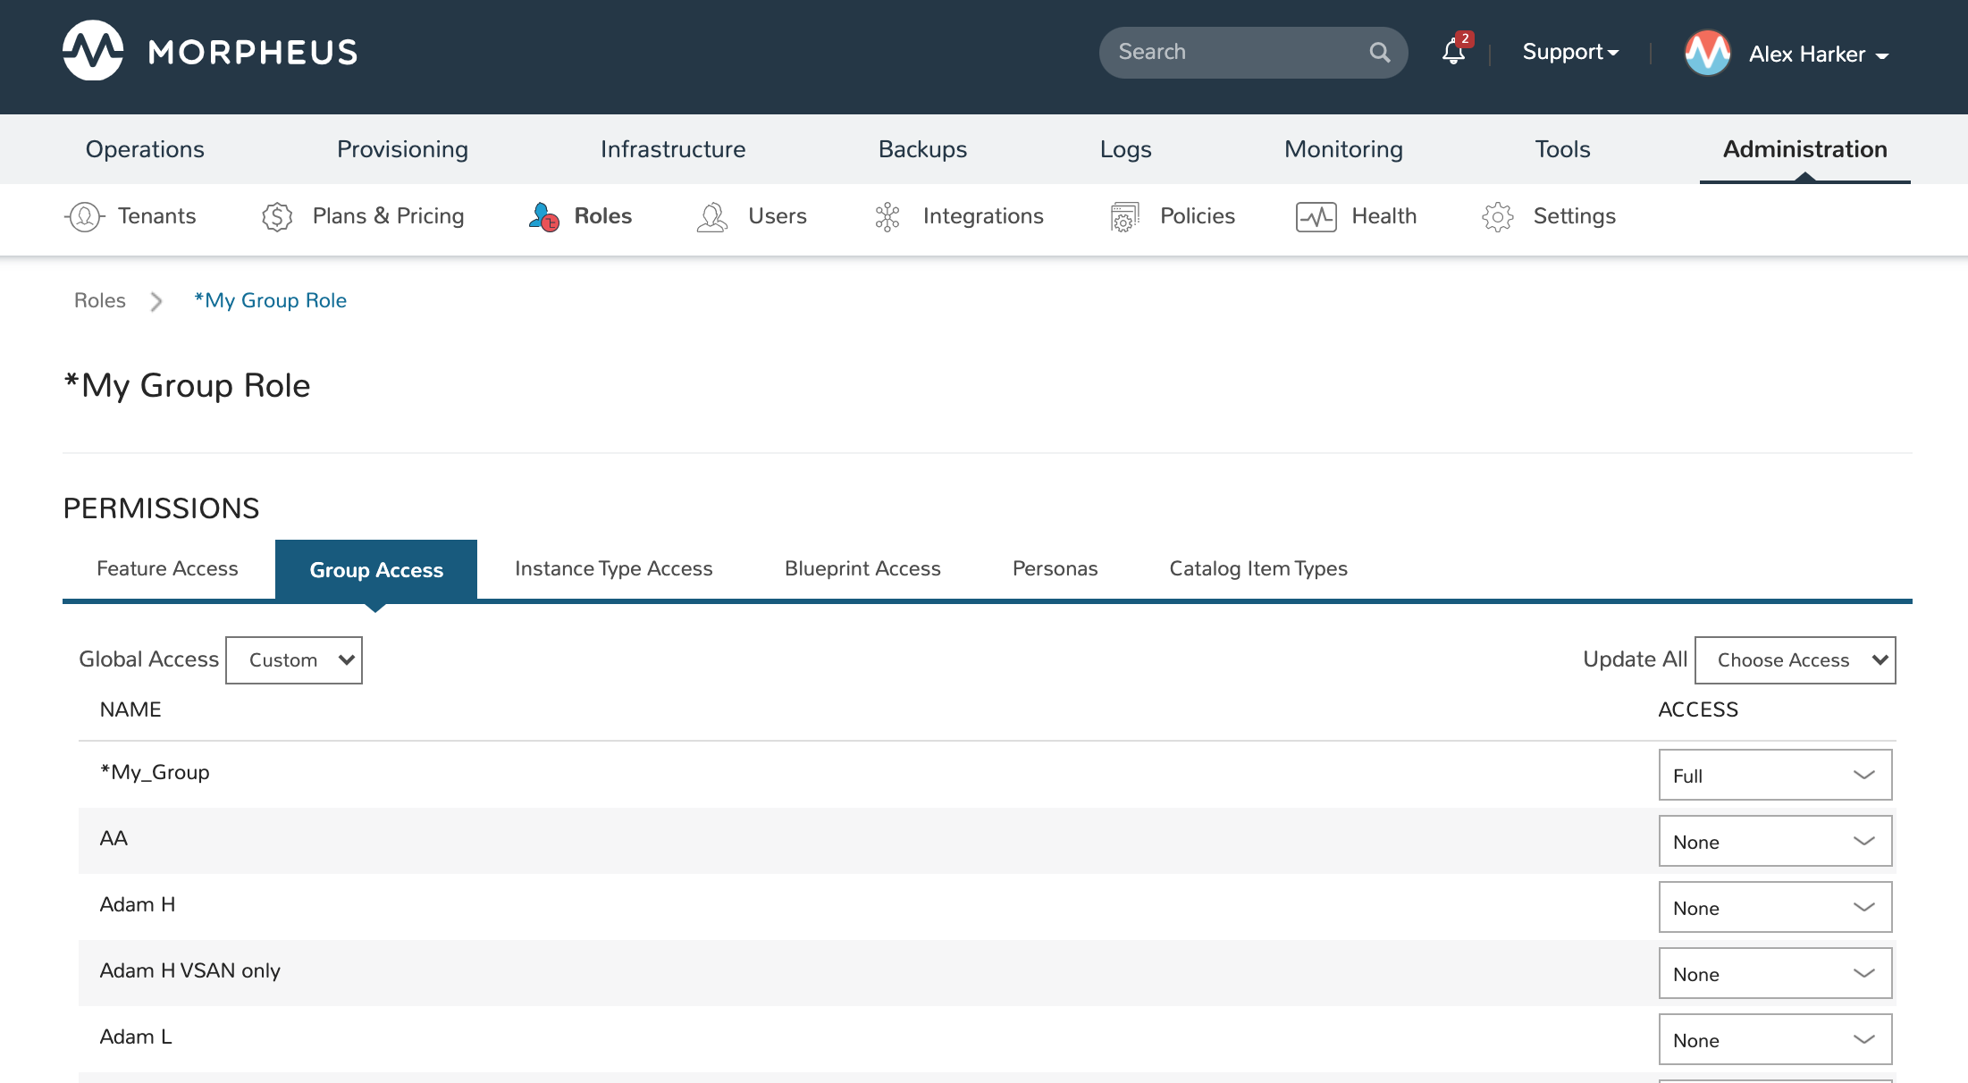The height and width of the screenshot is (1083, 1968).
Task: Click the search magnifier icon
Action: click(1379, 53)
